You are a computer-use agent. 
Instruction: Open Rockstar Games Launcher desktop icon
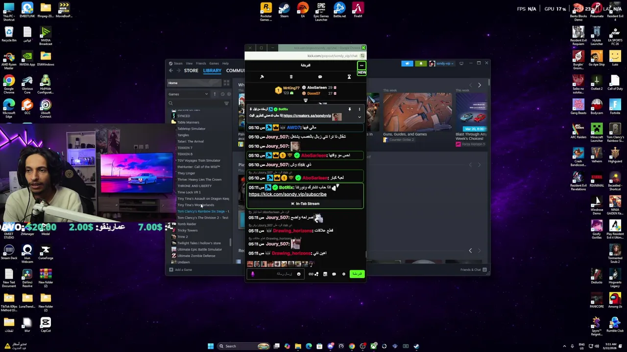(x=266, y=12)
